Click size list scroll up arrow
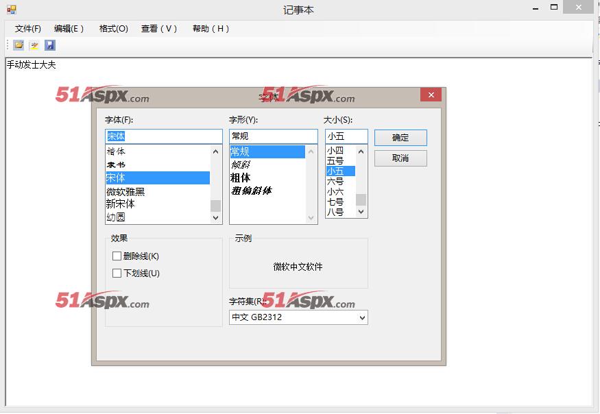Viewport: 600px width, 414px height. pos(361,151)
